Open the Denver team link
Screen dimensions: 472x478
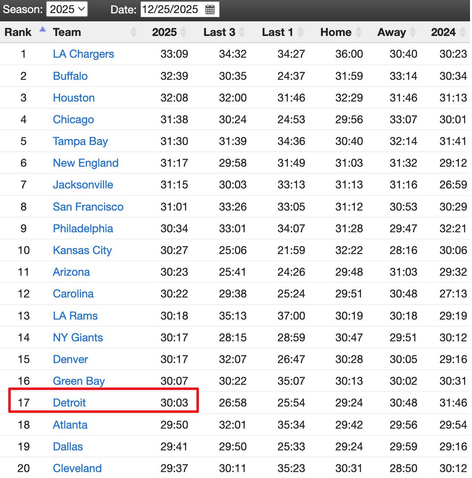(71, 359)
